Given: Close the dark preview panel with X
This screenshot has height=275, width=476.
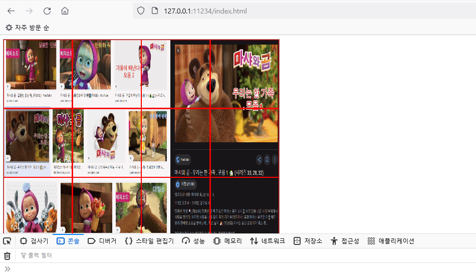Looking at the screenshot, I should (x=178, y=51).
